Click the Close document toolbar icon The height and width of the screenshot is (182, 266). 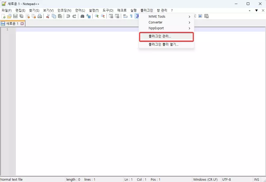pyautogui.click(x=27, y=16)
